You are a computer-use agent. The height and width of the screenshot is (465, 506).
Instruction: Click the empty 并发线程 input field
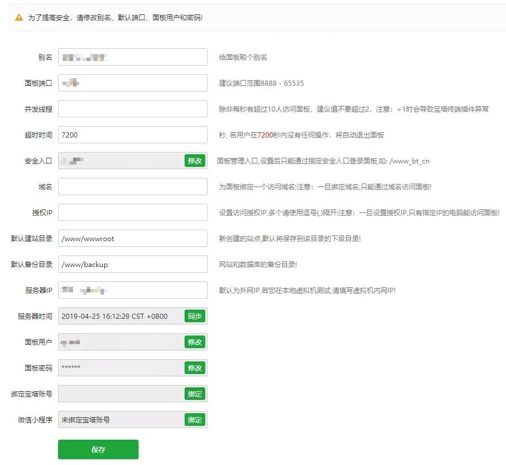tap(132, 109)
